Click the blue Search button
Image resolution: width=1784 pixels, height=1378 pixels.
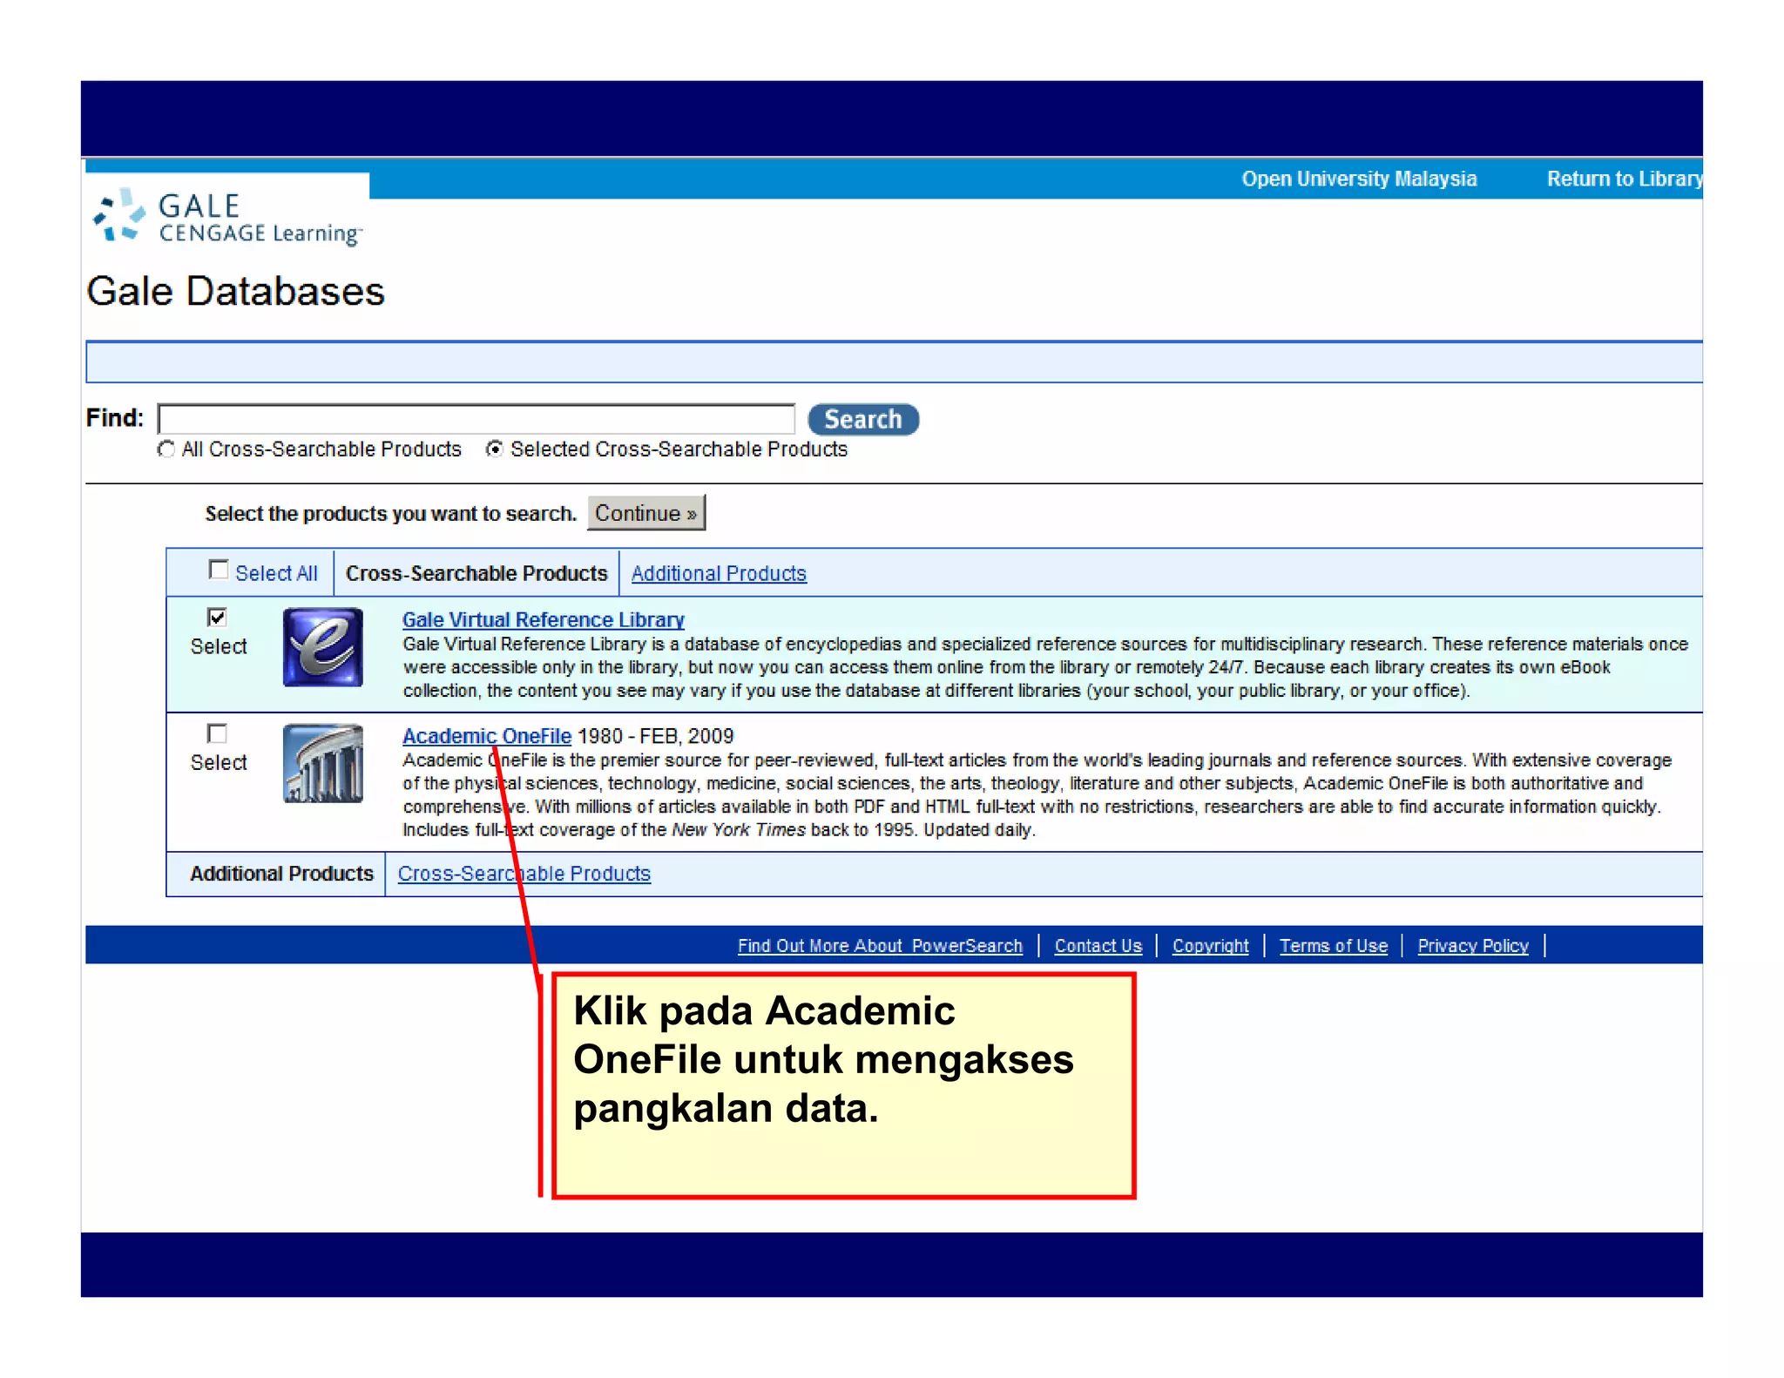(863, 419)
